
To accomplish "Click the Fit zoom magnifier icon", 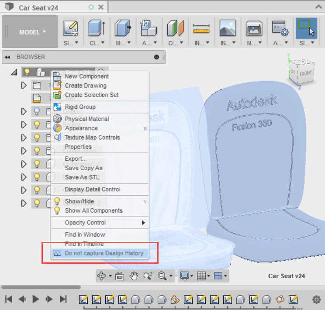I will pos(162,276).
